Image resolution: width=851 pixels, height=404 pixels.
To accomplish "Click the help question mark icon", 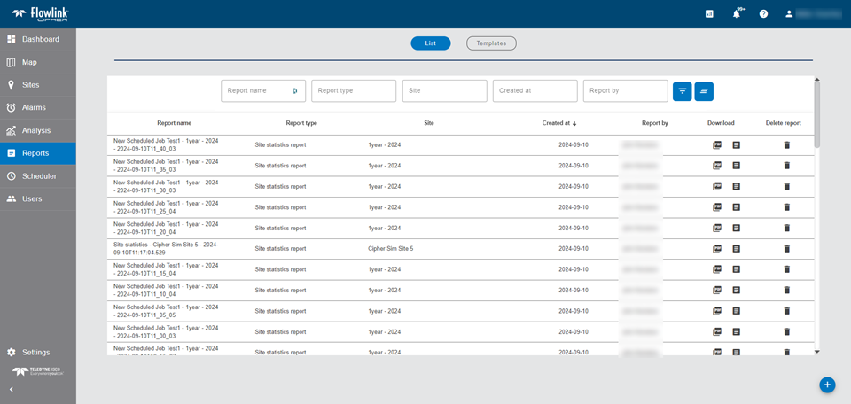I will click(763, 14).
